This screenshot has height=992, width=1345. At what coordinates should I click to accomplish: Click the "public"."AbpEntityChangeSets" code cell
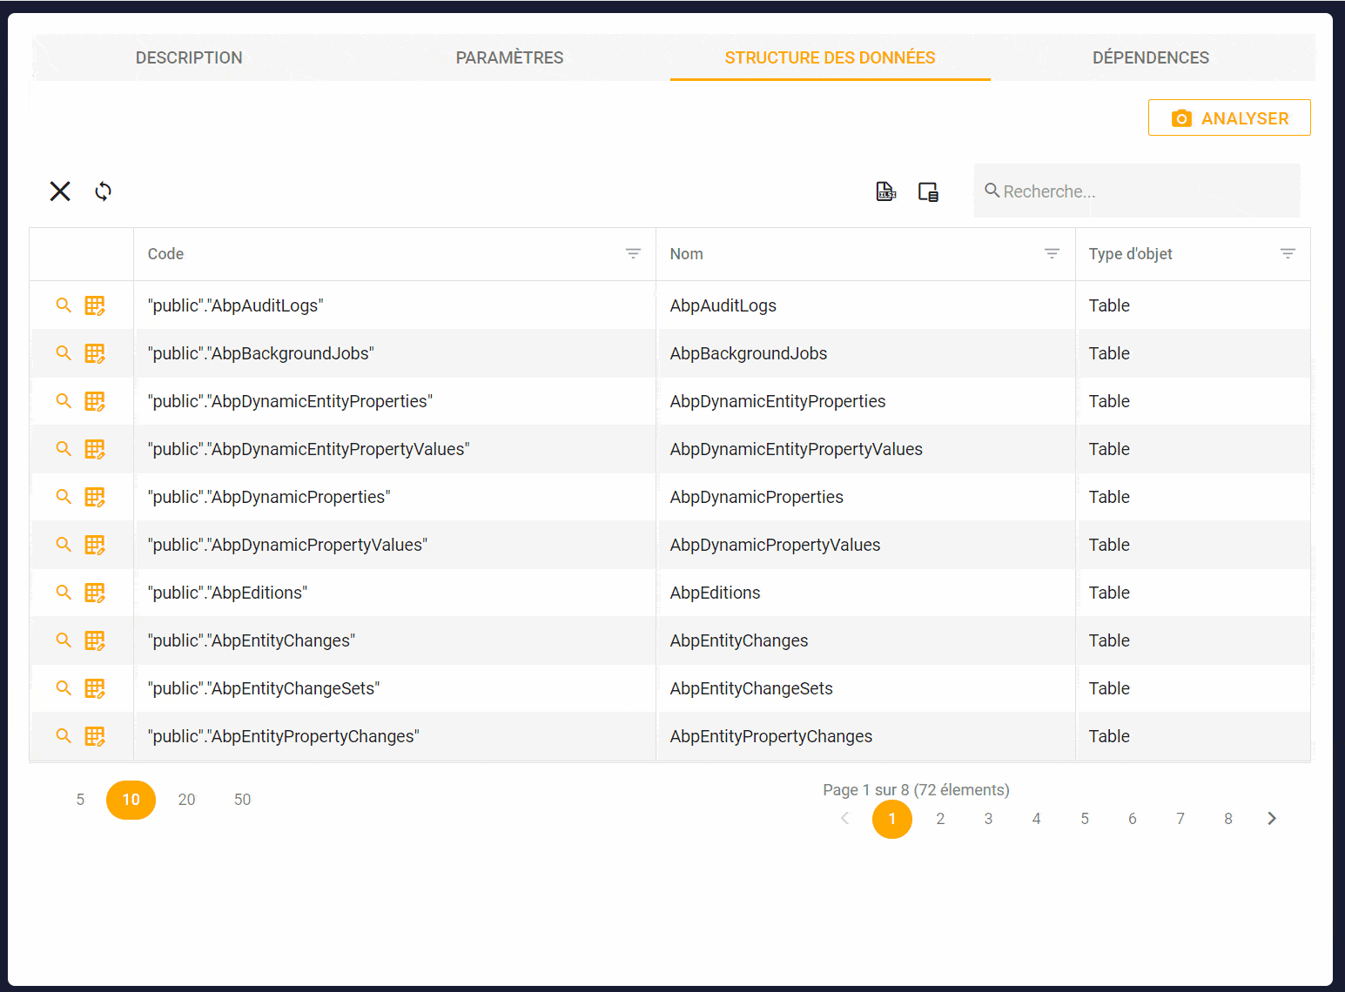[394, 688]
